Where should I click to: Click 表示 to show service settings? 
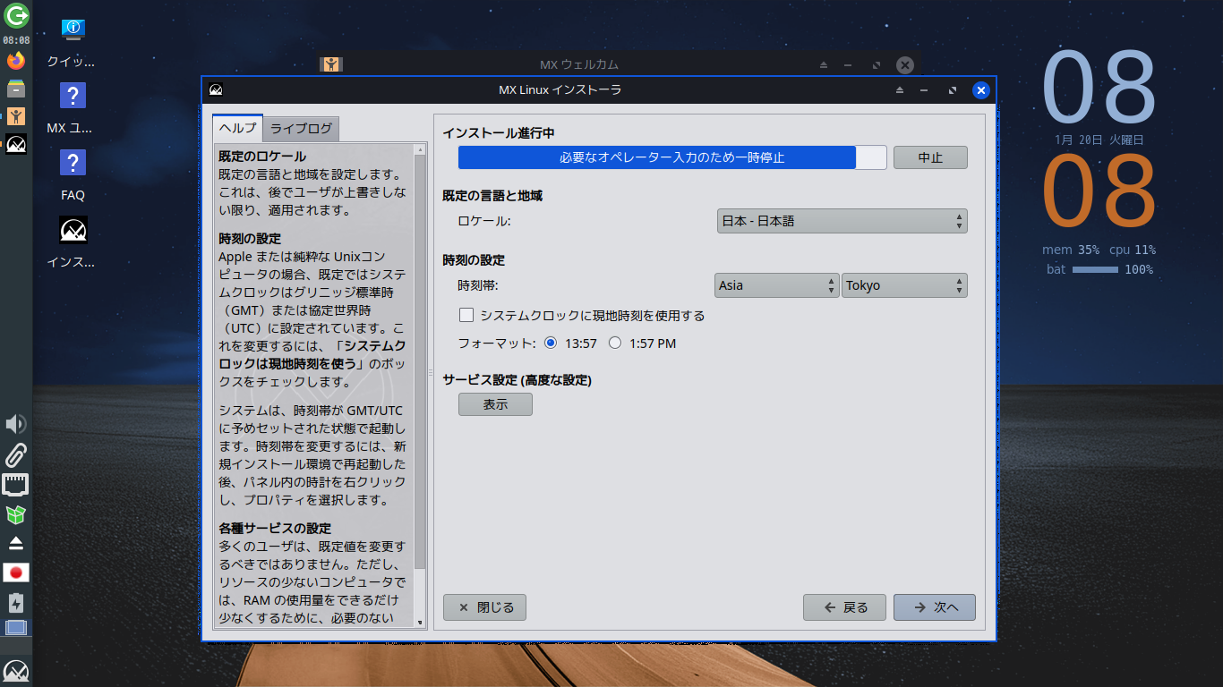click(495, 404)
